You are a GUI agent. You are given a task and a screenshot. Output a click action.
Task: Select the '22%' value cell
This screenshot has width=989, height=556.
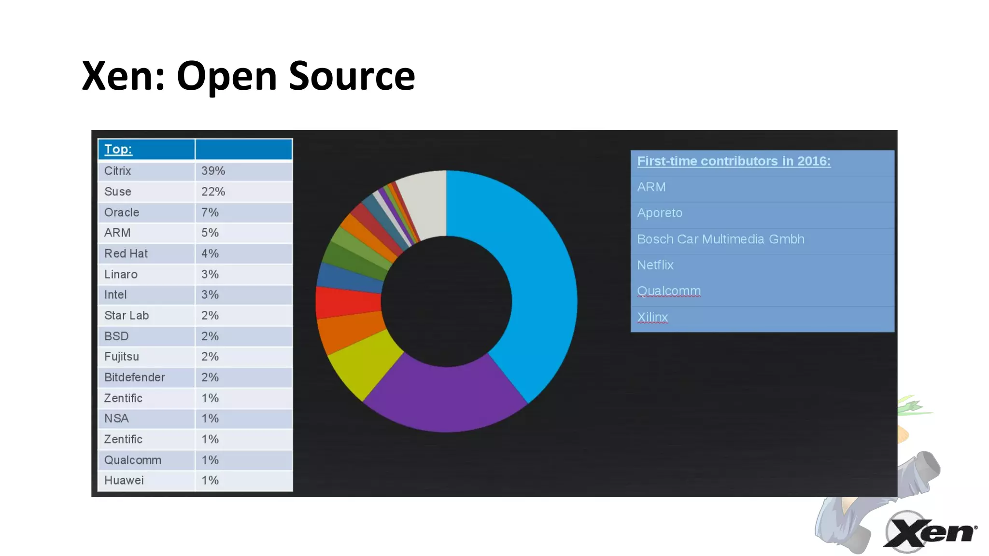tap(244, 192)
